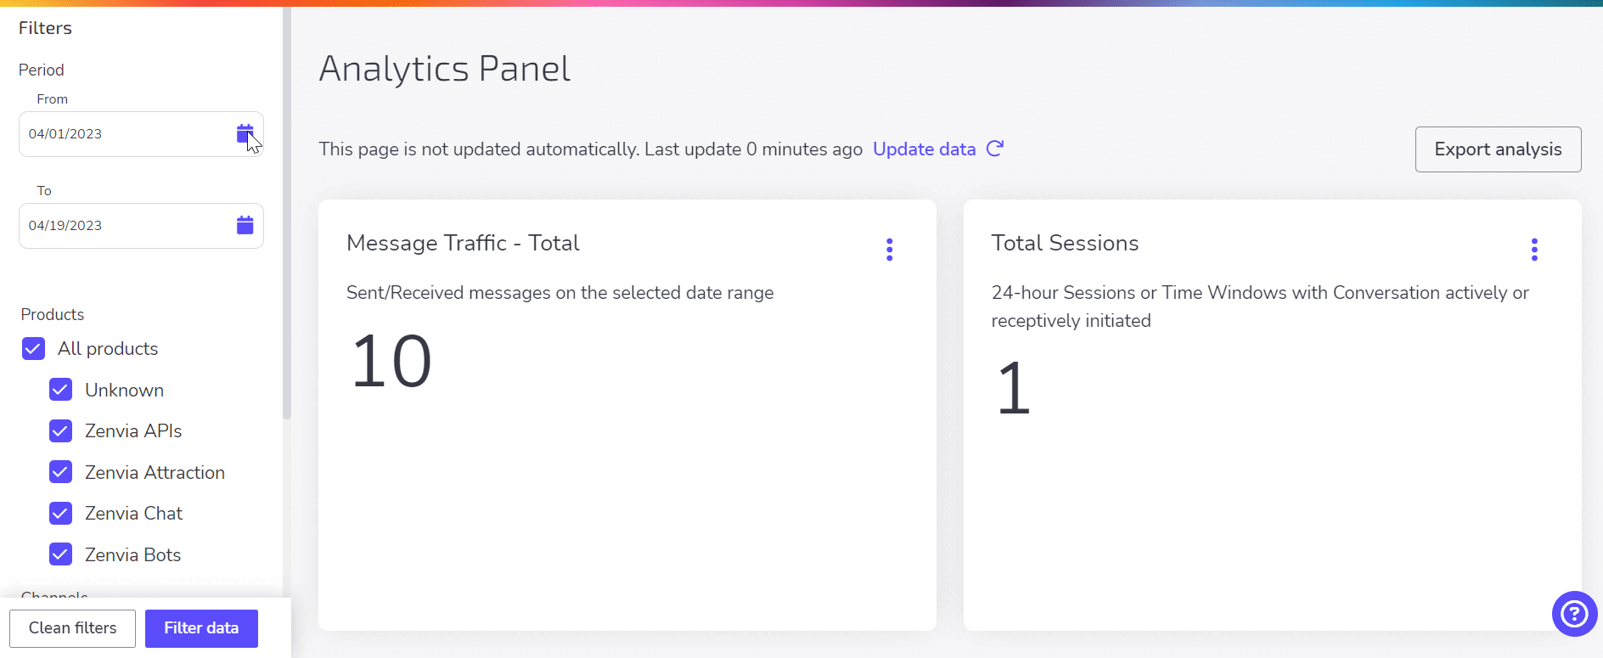This screenshot has height=658, width=1603.
Task: Click the refresh icon beside Update data
Action: [995, 149]
